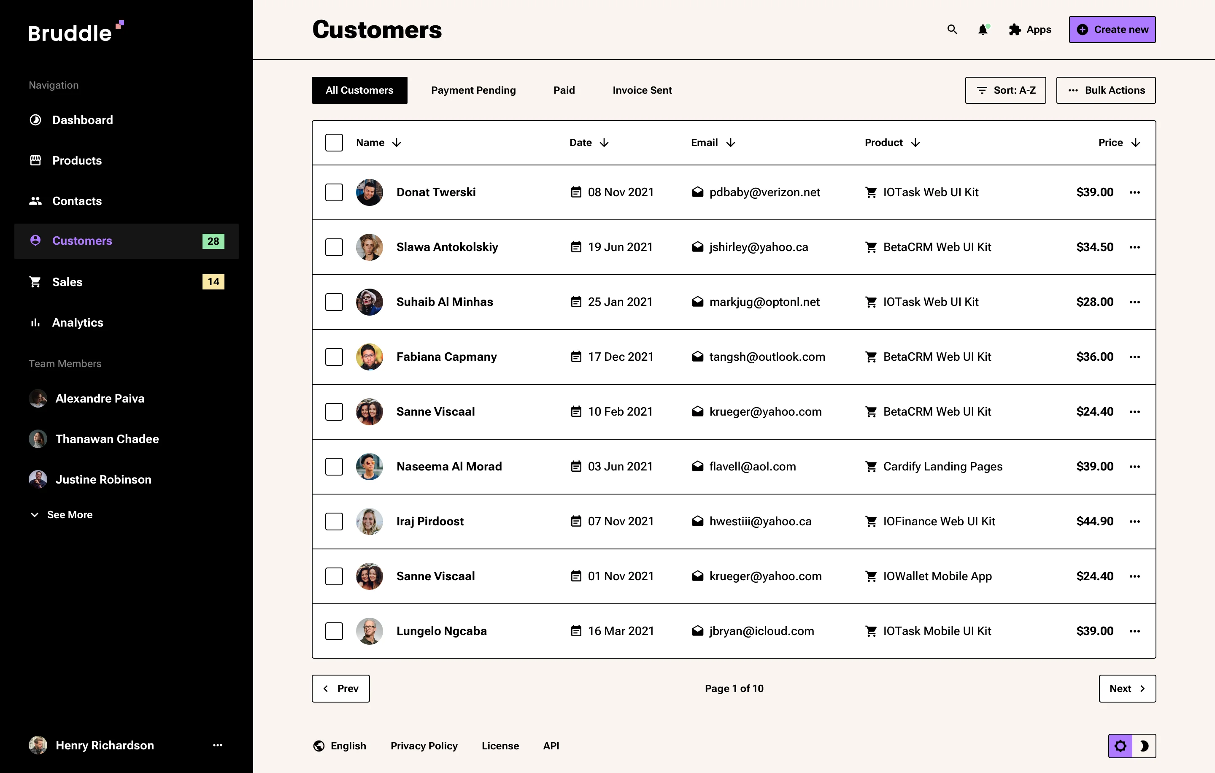This screenshot has height=773, width=1215.
Task: Open the search icon in the top bar
Action: tap(953, 29)
